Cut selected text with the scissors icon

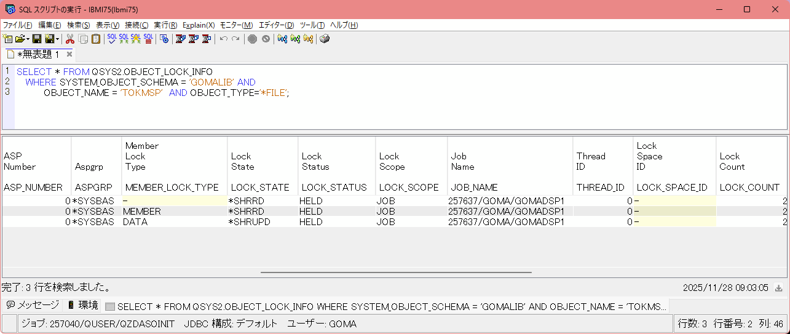click(69, 39)
